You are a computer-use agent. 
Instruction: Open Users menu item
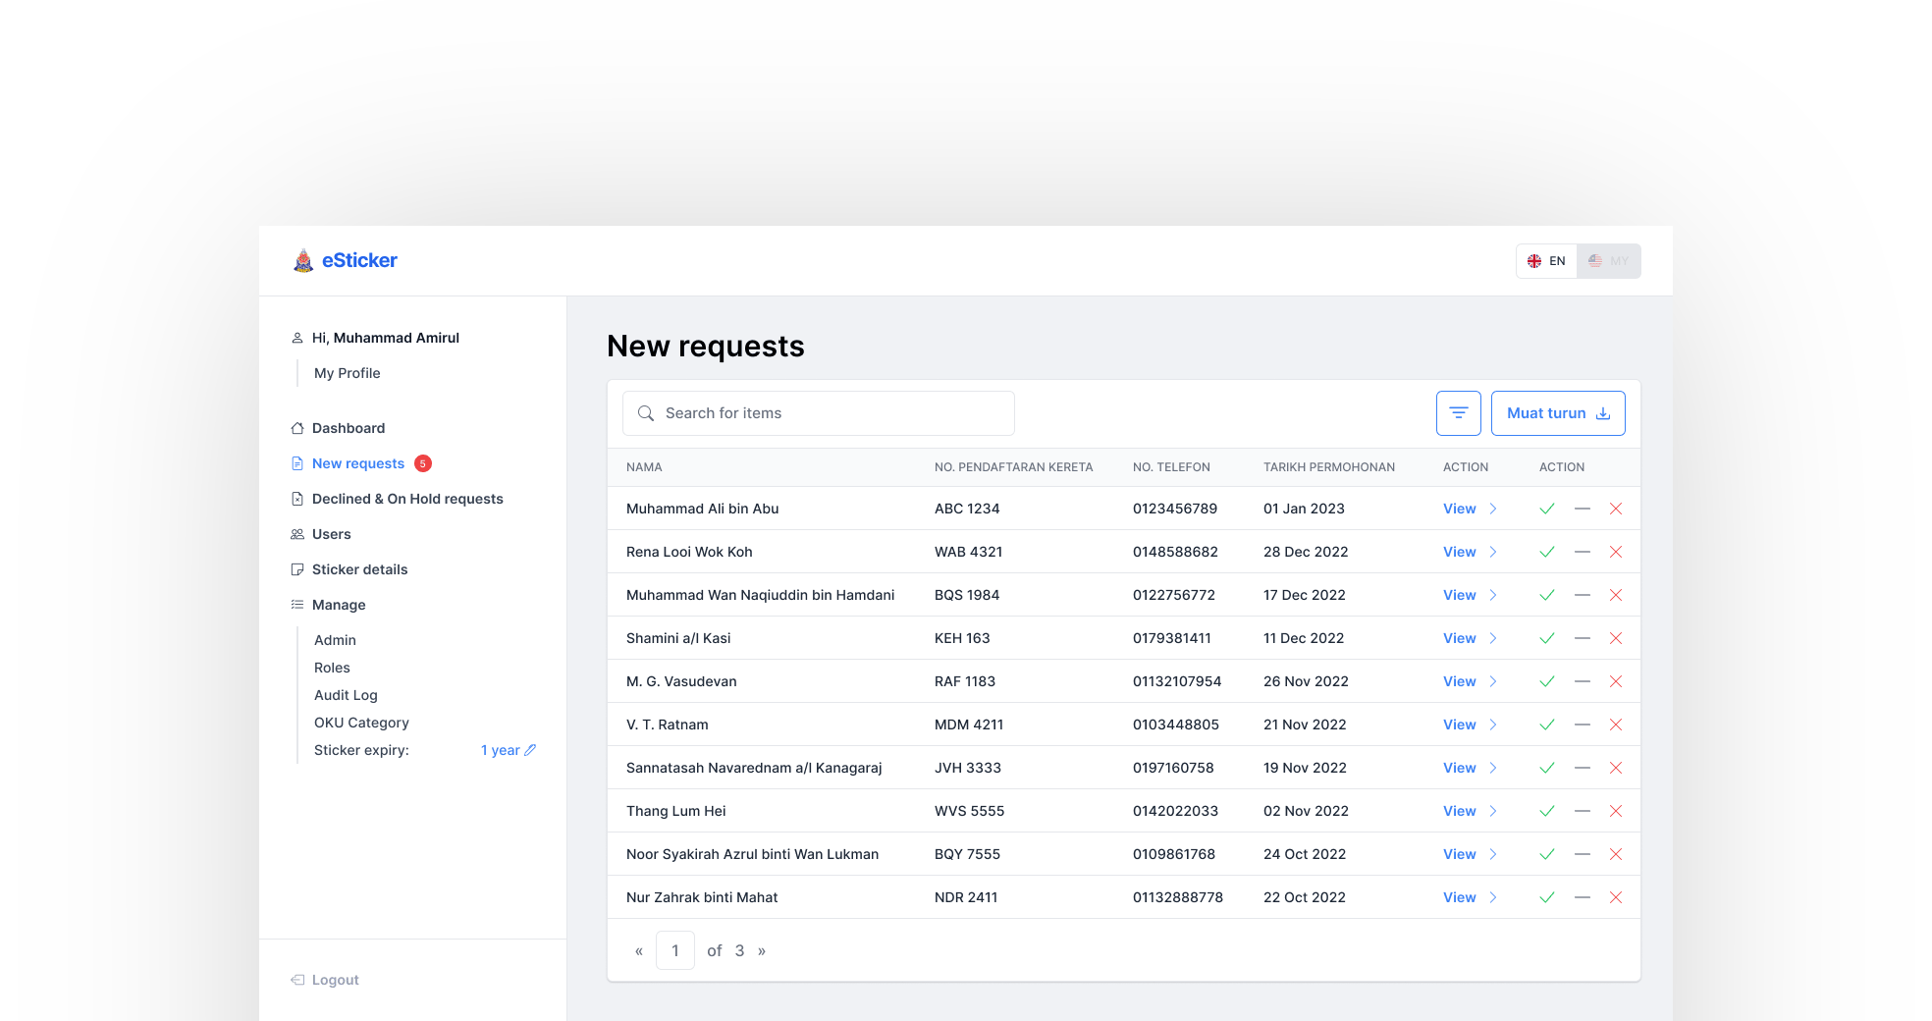click(x=320, y=534)
